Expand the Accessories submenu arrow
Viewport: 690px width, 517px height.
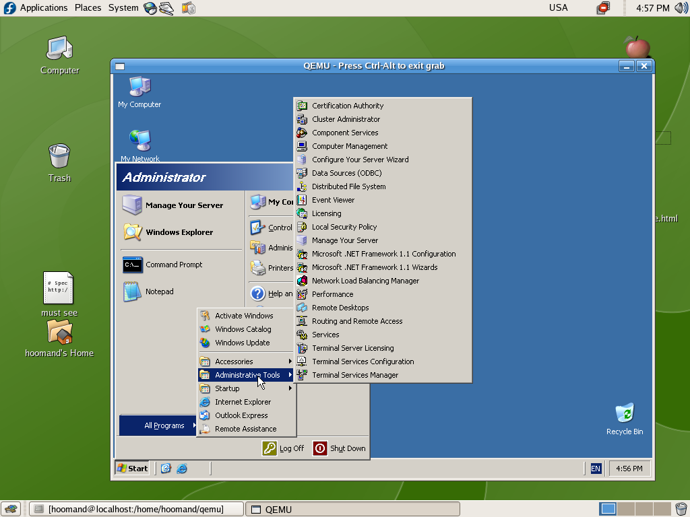tap(290, 361)
